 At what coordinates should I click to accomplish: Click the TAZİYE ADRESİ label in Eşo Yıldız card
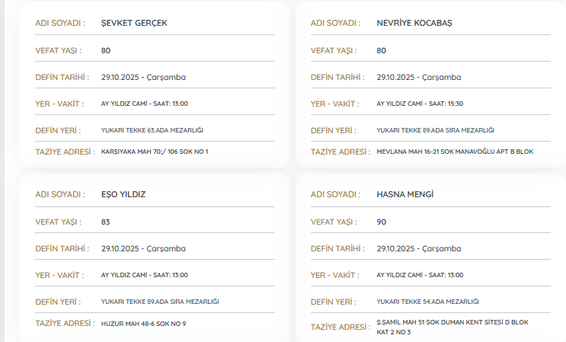click(x=64, y=324)
